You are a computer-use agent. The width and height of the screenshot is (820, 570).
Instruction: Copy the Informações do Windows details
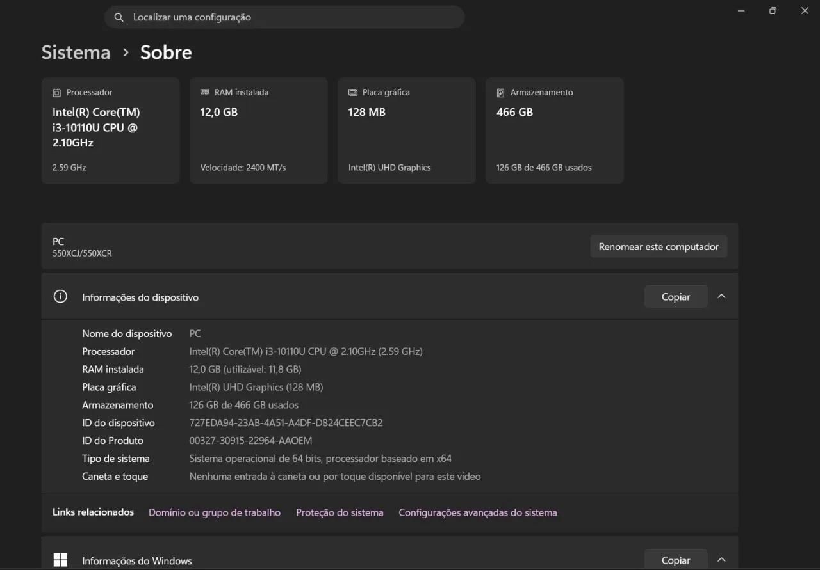676,560
